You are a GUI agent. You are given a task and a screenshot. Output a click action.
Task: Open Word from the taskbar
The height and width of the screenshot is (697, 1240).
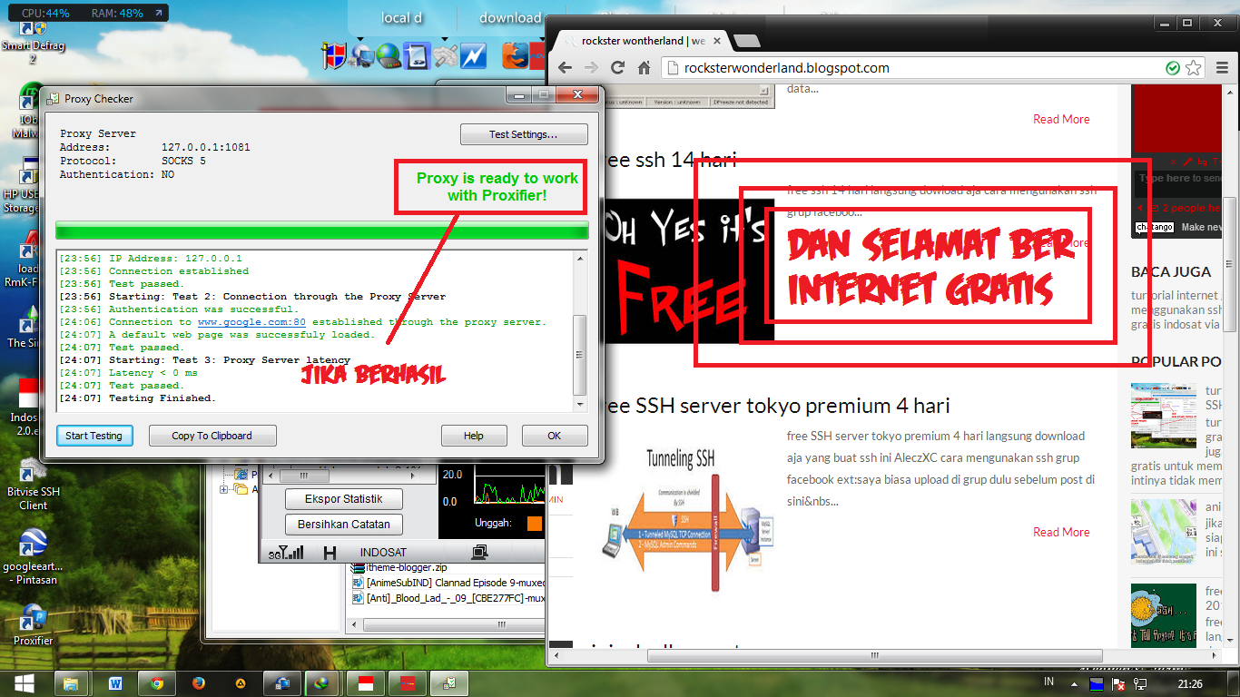click(x=115, y=683)
